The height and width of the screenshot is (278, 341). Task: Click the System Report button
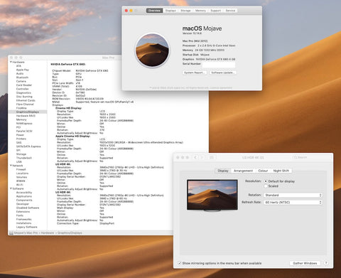click(195, 73)
